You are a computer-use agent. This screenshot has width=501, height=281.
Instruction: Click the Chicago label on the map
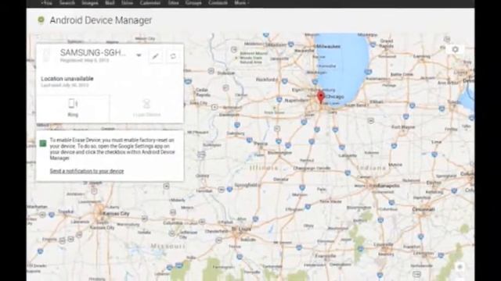pyautogui.click(x=335, y=97)
